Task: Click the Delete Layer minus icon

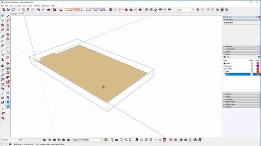Action: point(228,57)
